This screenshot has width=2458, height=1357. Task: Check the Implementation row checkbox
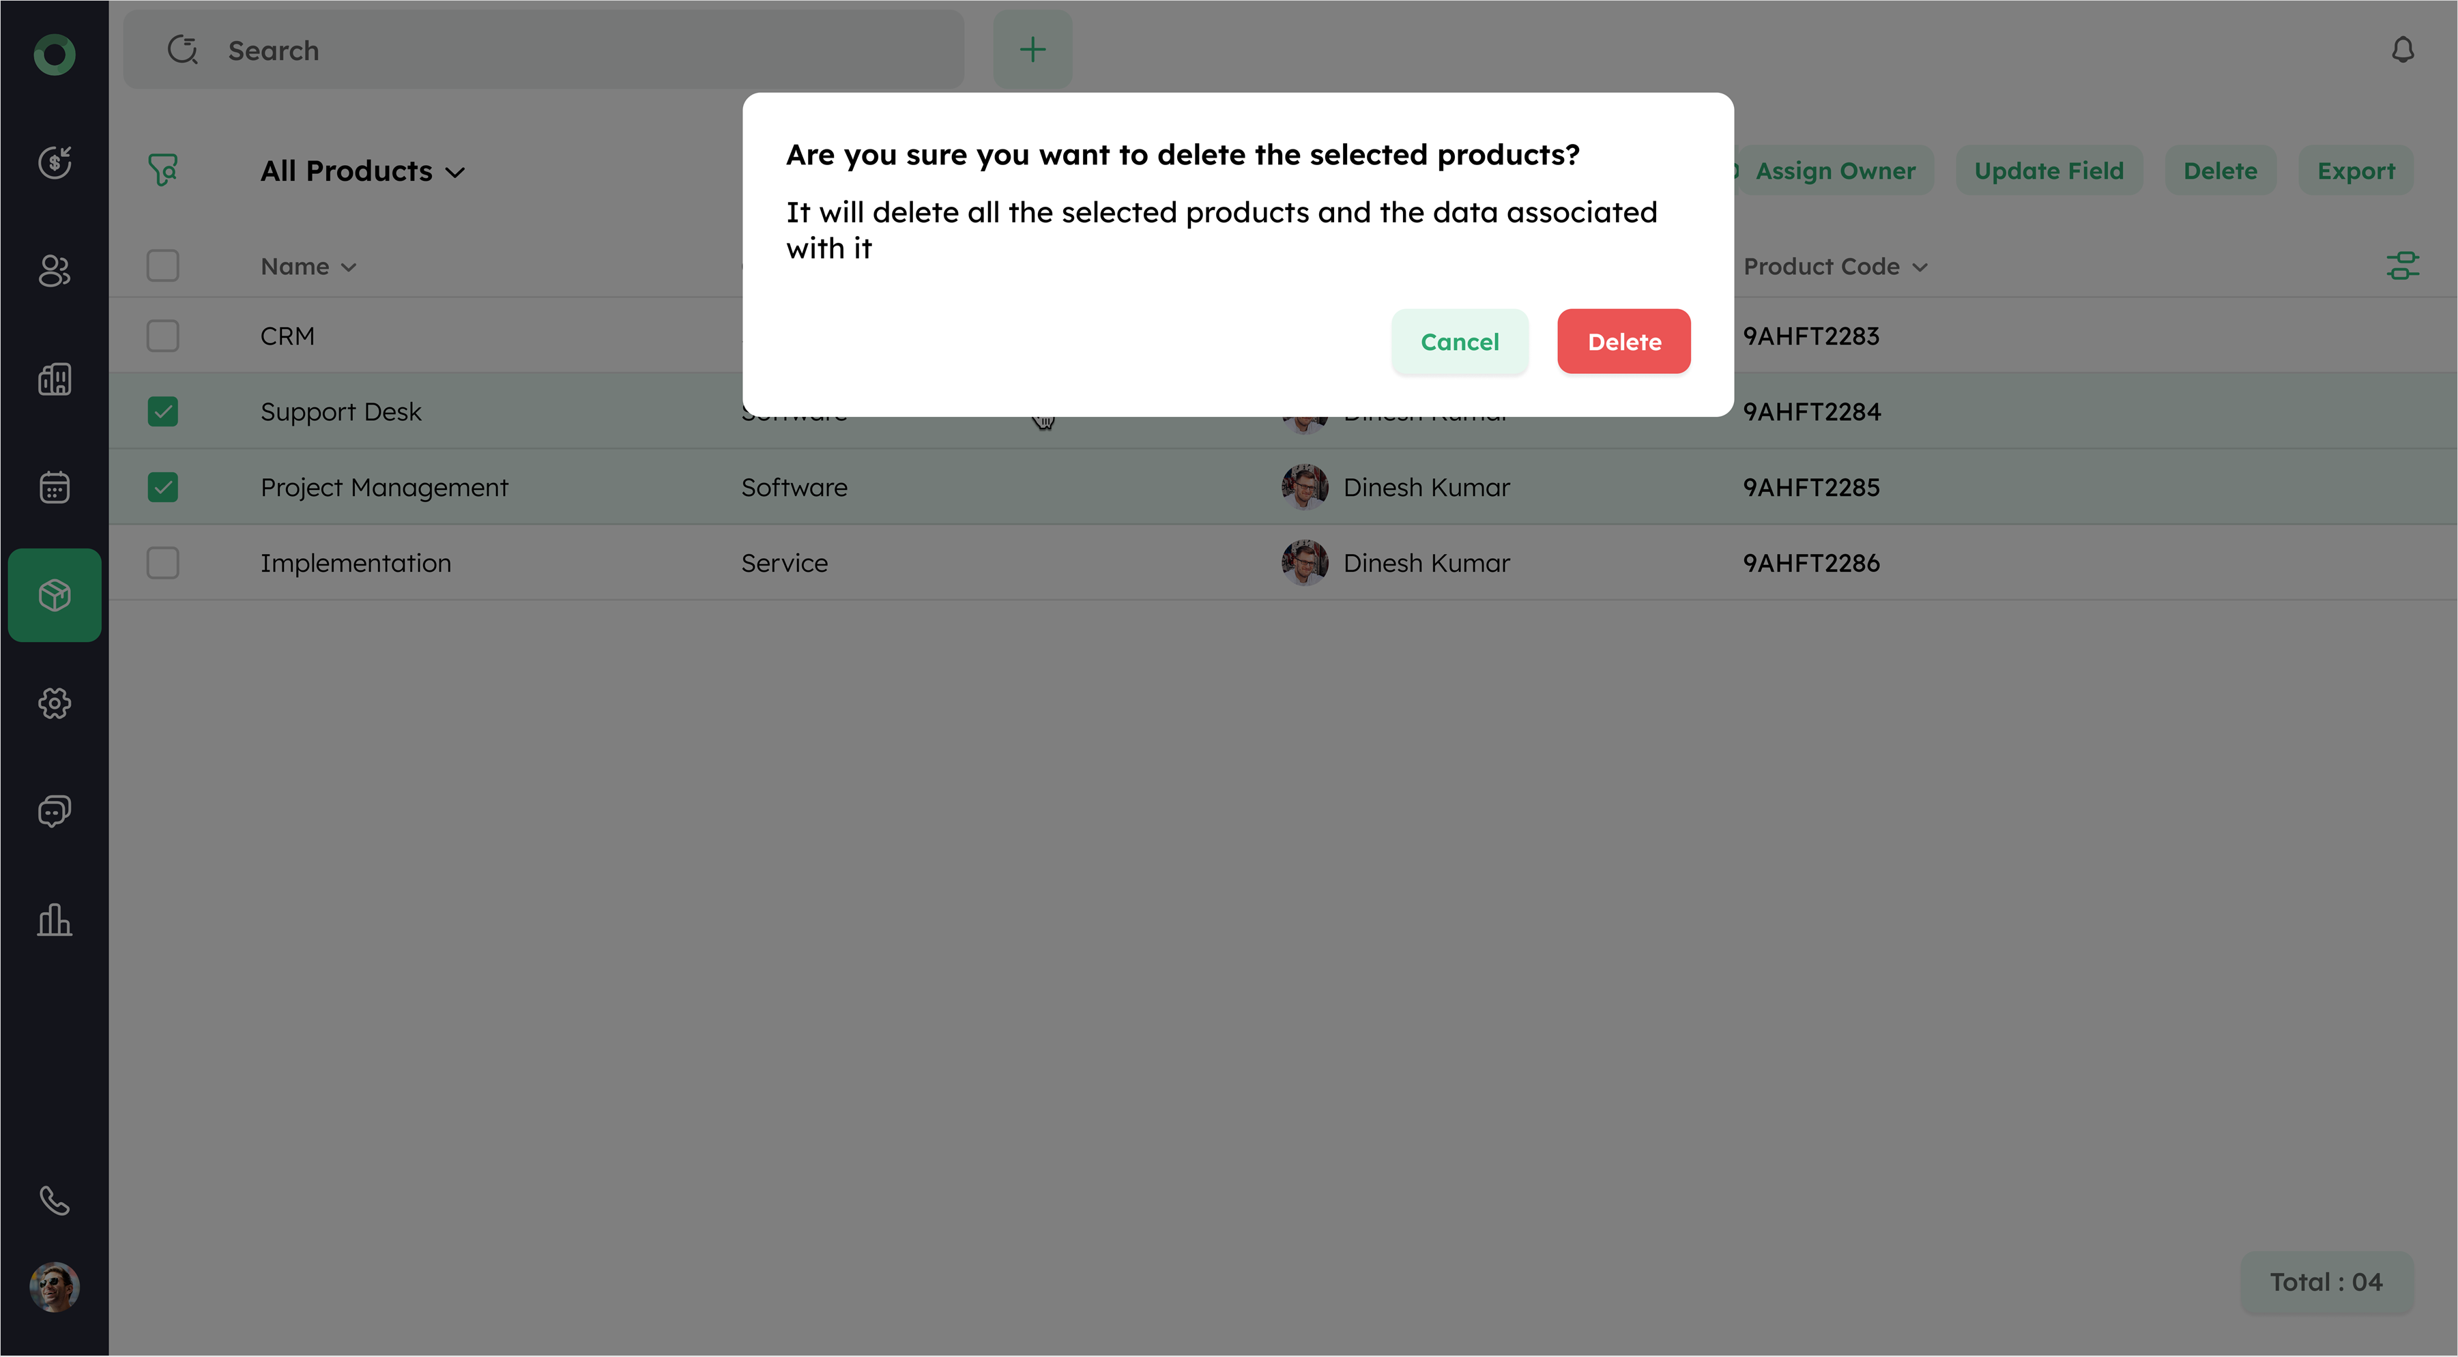tap(163, 563)
